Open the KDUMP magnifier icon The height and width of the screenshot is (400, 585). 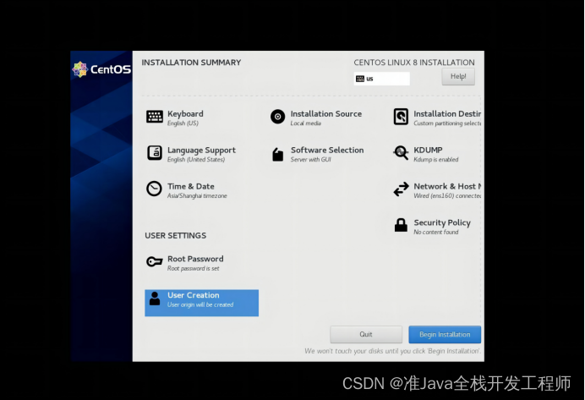(401, 153)
